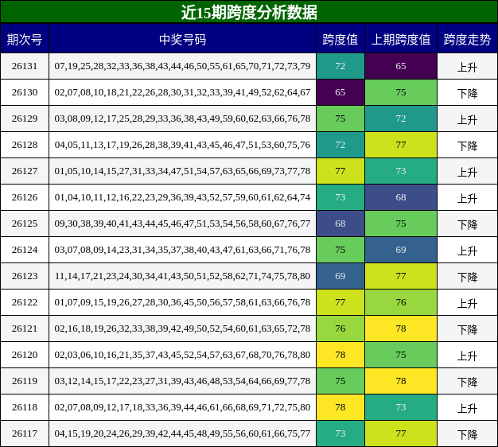Viewport: 498px width, 447px height.
Task: Click previous span value 69 in row 26124
Action: (401, 250)
